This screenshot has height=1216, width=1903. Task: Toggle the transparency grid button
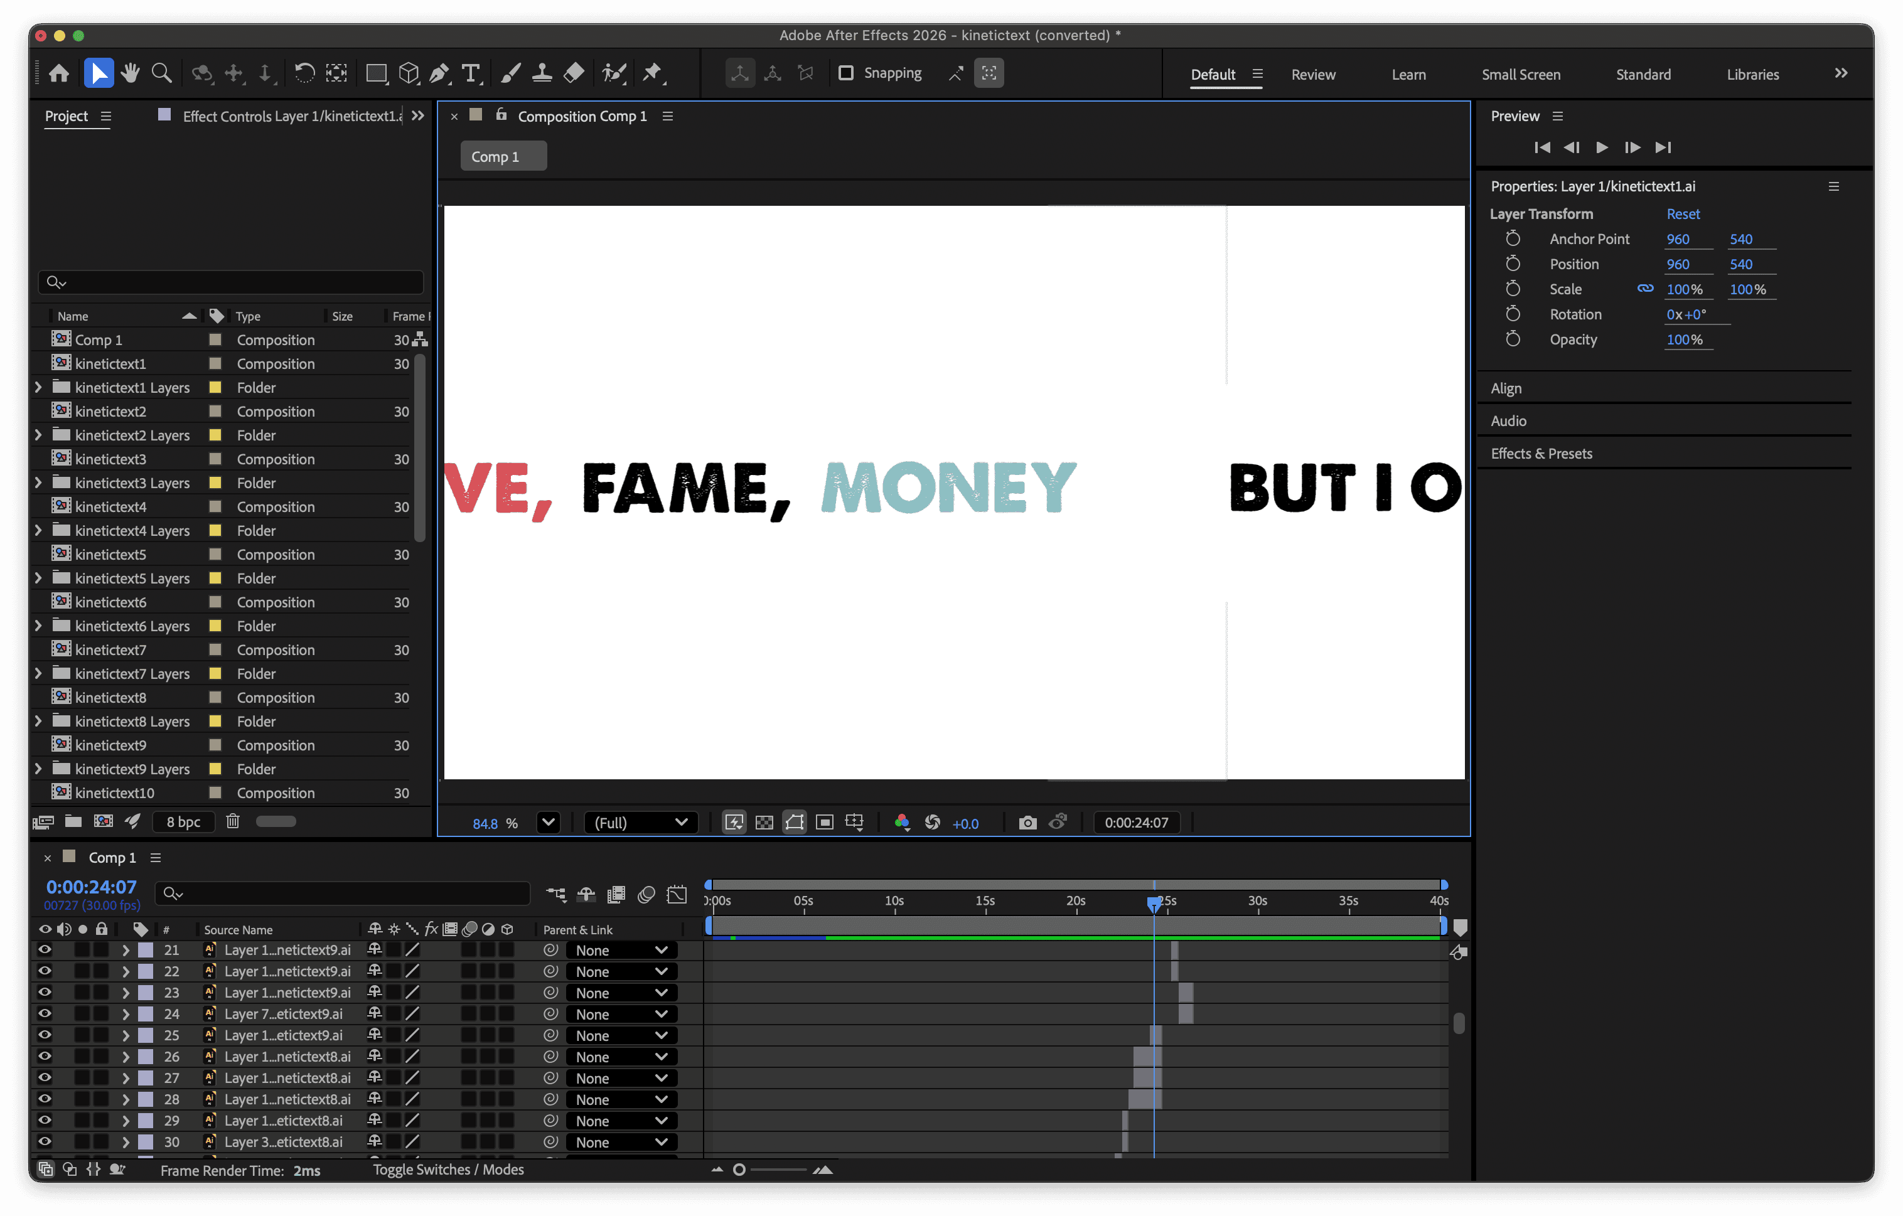tap(764, 823)
